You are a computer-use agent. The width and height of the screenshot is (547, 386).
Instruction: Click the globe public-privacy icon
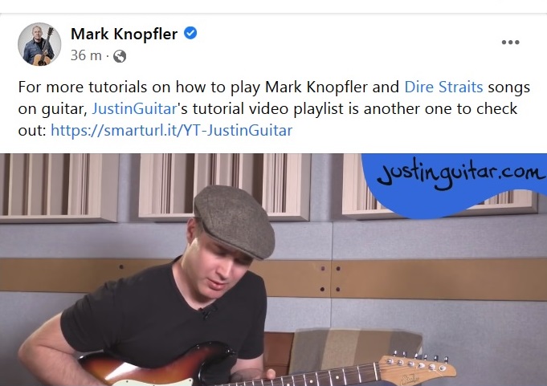pyautogui.click(x=120, y=56)
